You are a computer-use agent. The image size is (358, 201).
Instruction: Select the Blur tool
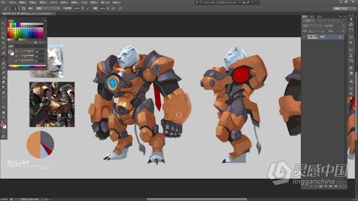click(3, 83)
